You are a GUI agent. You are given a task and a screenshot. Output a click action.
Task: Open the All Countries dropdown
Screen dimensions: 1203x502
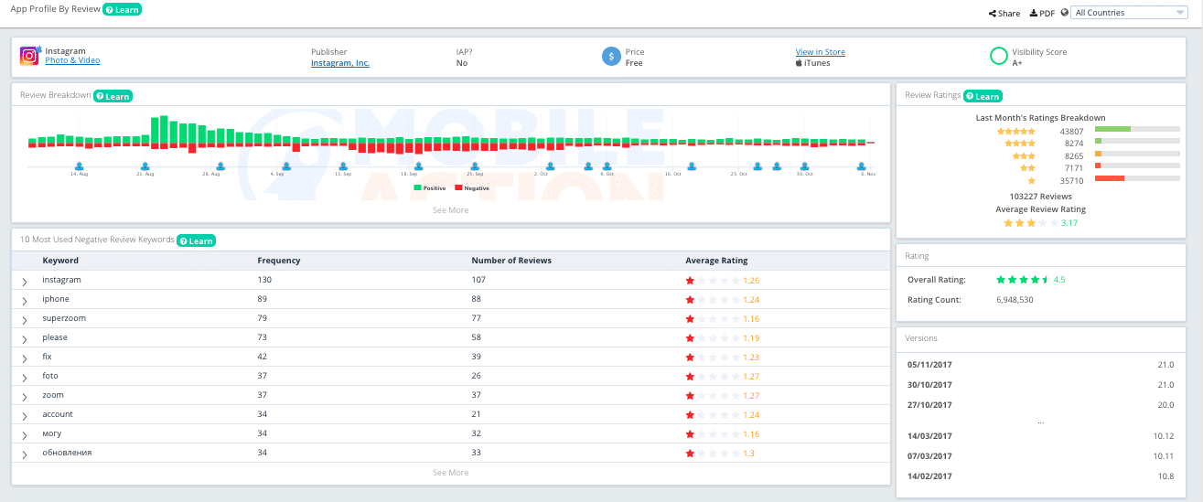pyautogui.click(x=1130, y=13)
